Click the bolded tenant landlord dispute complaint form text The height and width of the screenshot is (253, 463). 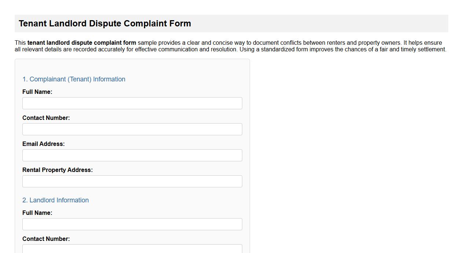click(75, 43)
